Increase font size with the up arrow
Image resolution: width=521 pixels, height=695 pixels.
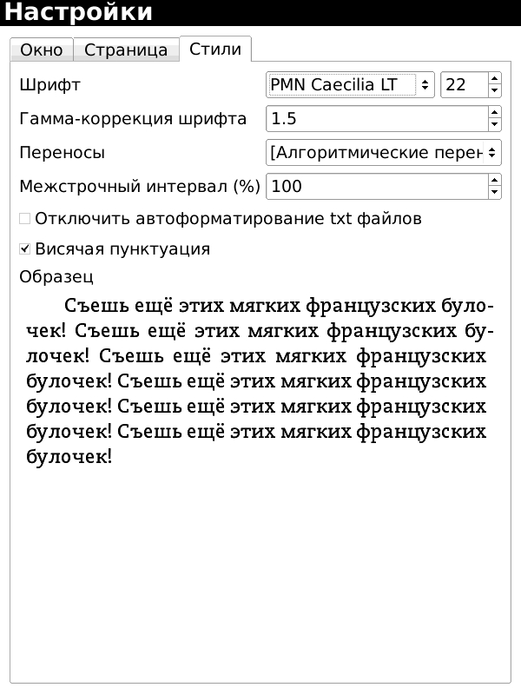tap(495, 79)
